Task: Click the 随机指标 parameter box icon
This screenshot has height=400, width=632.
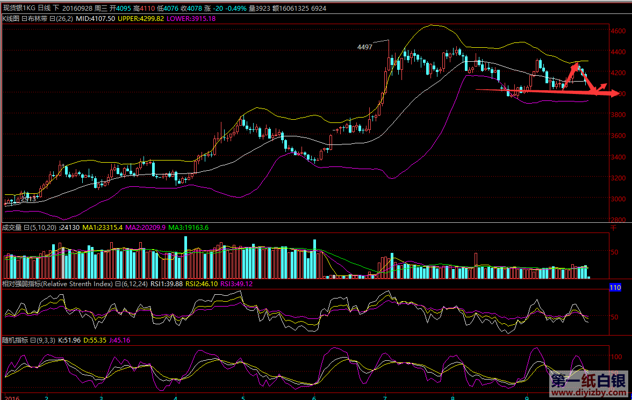Action: (32, 340)
